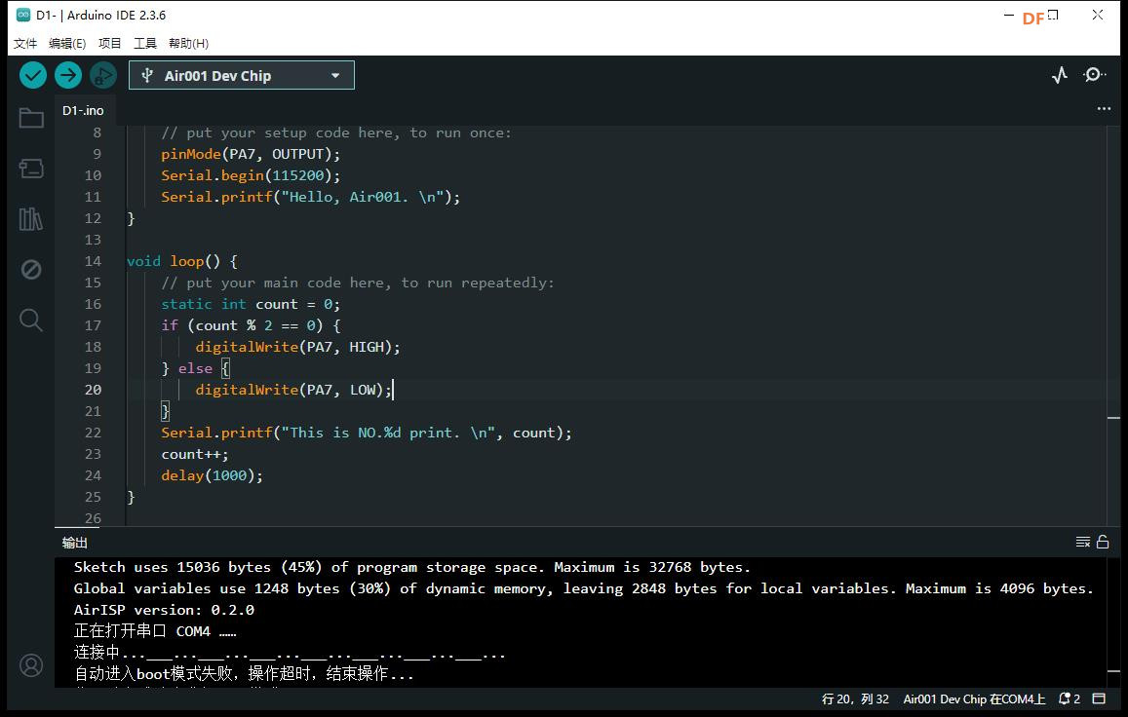Click the "This is NO.%d print" line

(x=367, y=433)
